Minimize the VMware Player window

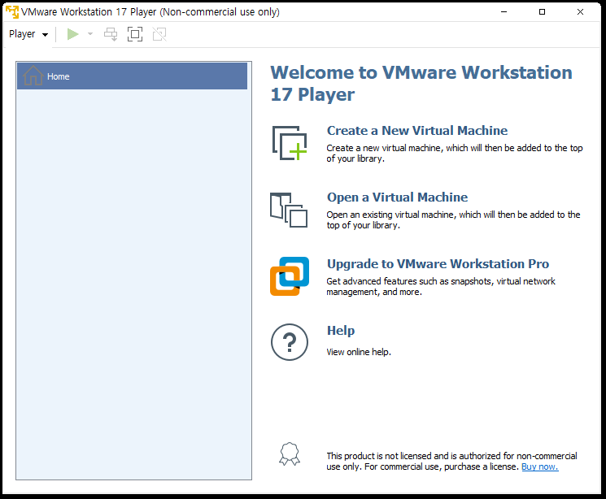coord(504,12)
